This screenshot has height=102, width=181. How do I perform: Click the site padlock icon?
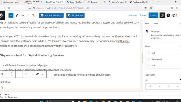tap(34, 8)
